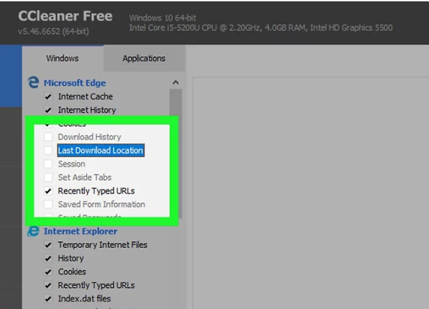The height and width of the screenshot is (309, 429).
Task: Switch to the Windows tab
Action: tap(63, 59)
